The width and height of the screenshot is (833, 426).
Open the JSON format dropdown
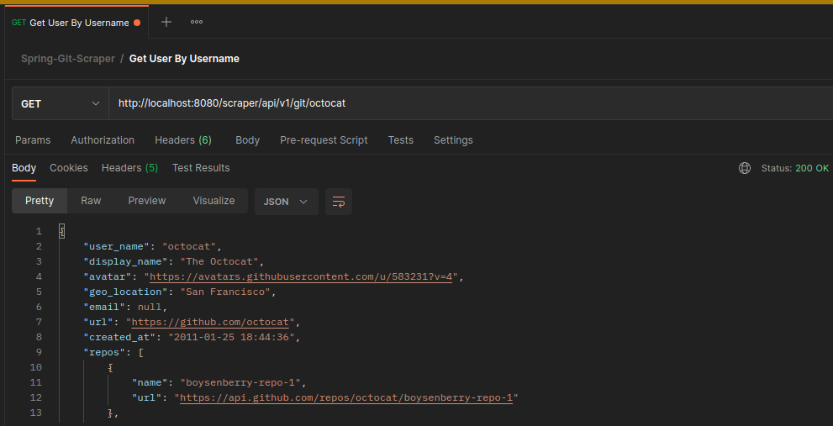[x=287, y=202]
